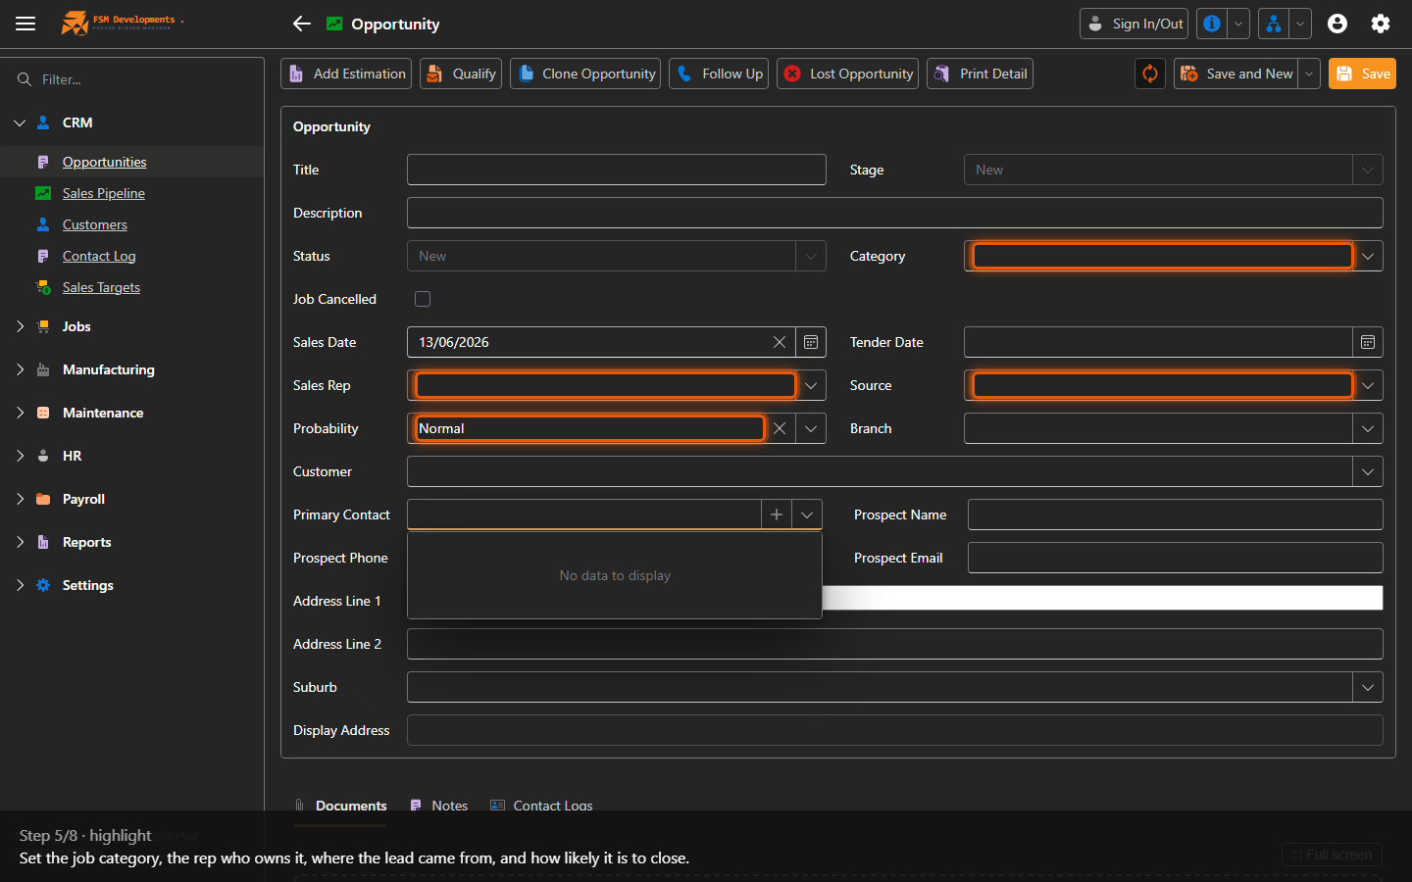1412x882 pixels.
Task: Click the orange Save button
Action: pos(1362,73)
